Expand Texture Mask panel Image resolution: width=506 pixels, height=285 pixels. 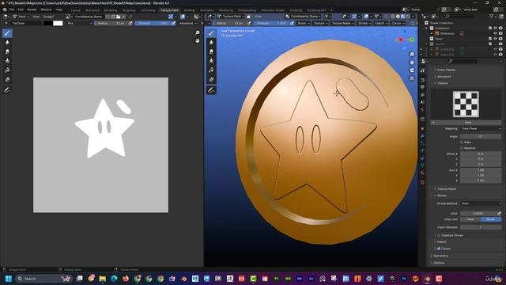tap(446, 189)
